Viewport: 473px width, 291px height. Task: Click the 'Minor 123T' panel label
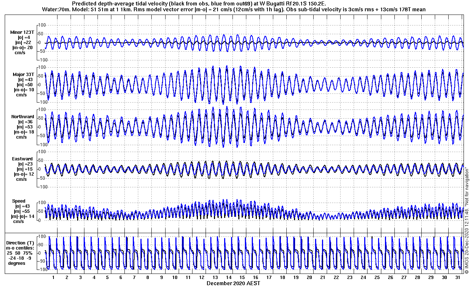point(22,32)
